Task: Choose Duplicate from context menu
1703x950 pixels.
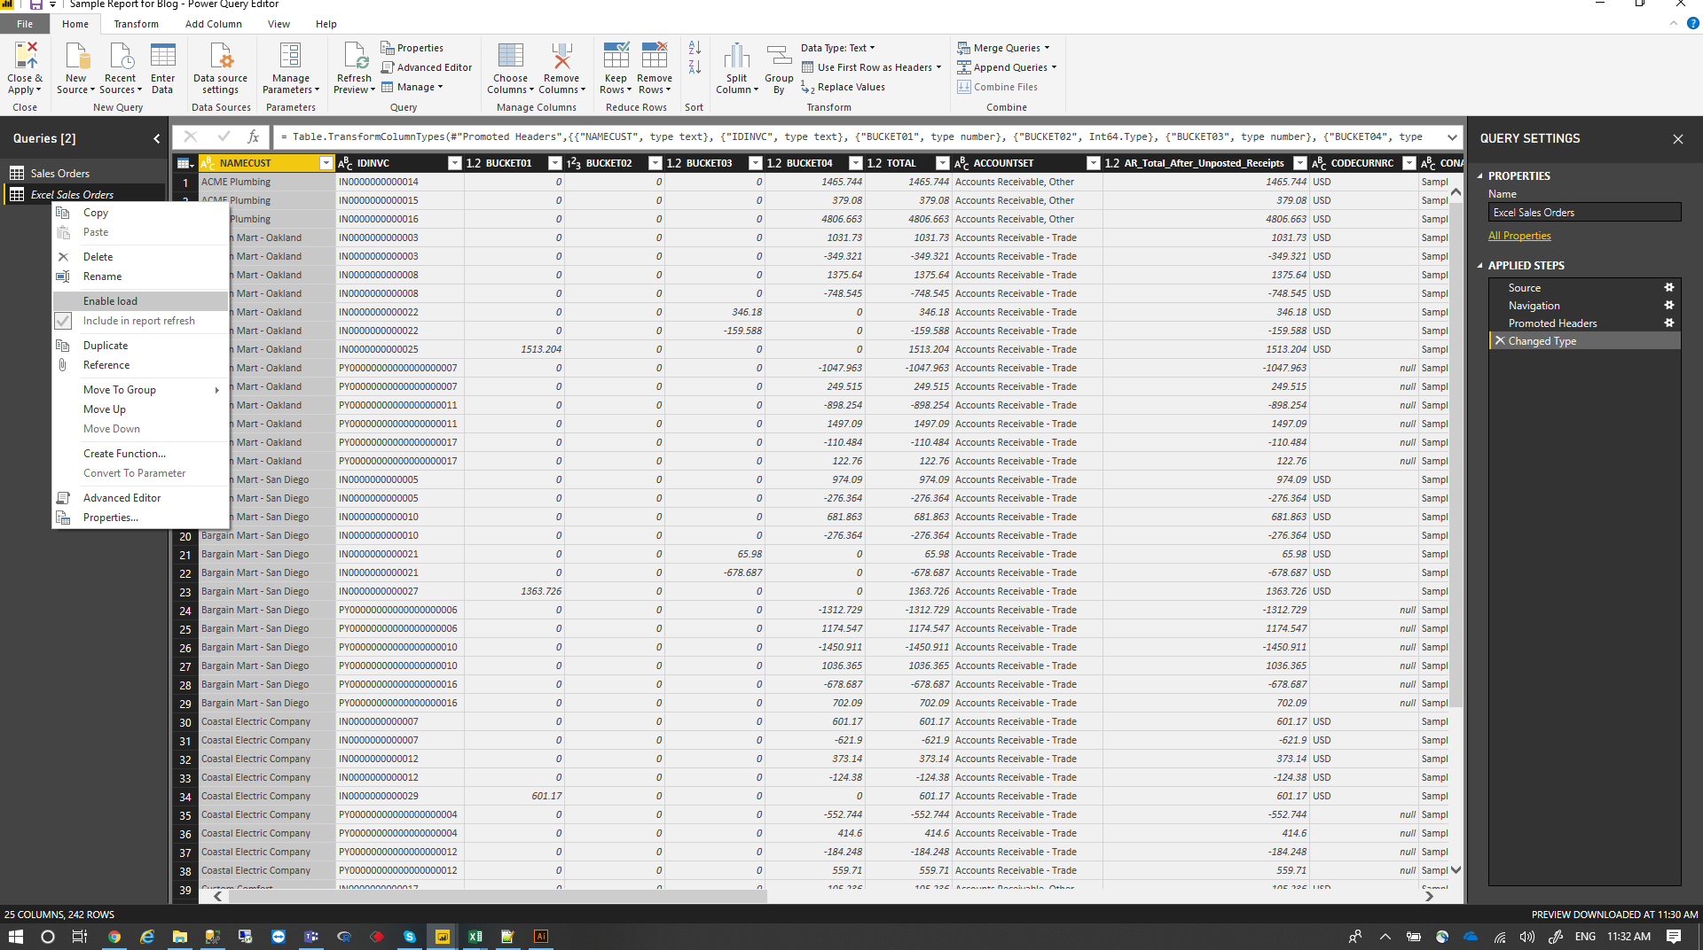Action: pyautogui.click(x=139, y=346)
